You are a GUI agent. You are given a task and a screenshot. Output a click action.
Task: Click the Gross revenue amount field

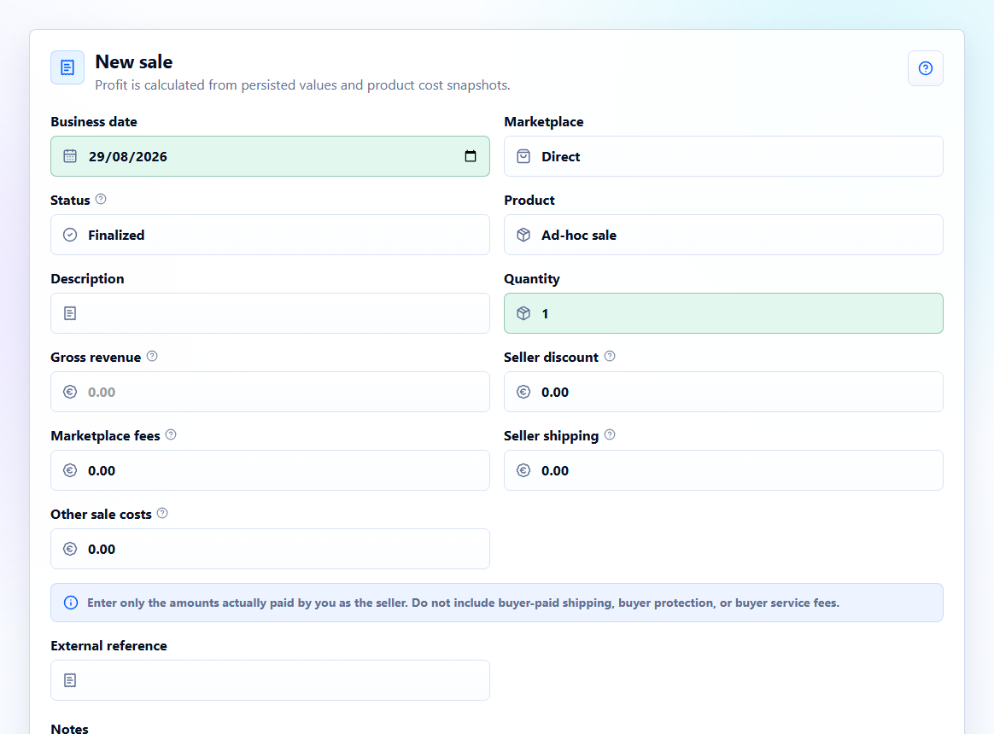(x=270, y=392)
